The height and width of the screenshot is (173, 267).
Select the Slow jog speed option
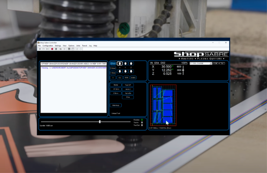113,73
